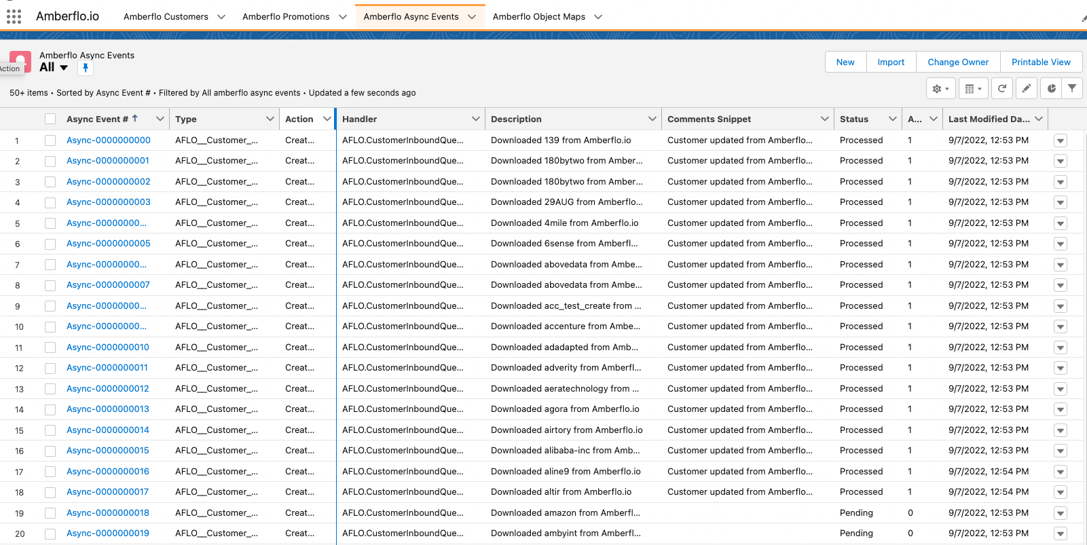Tick checkbox for Async-0000000012 row
The width and height of the screenshot is (1087, 545).
click(x=50, y=389)
